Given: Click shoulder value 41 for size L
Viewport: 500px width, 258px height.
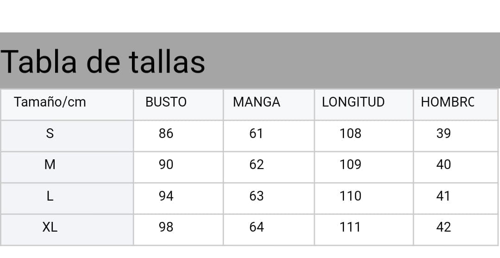Looking at the screenshot, I should click(444, 196).
